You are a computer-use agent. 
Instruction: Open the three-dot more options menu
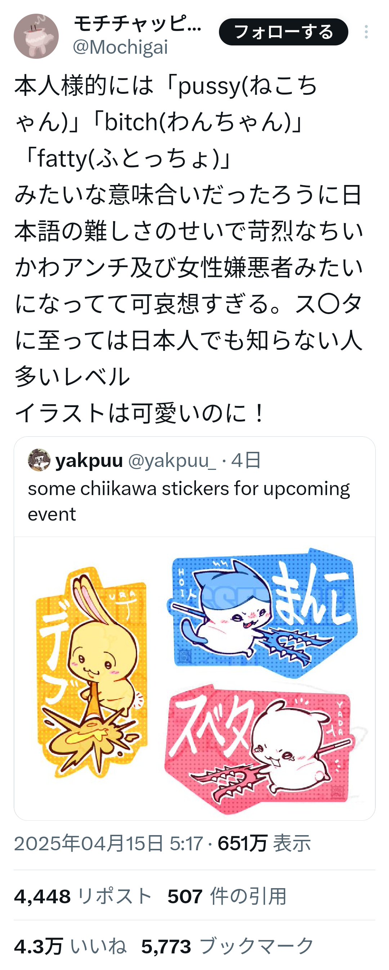coord(366,32)
